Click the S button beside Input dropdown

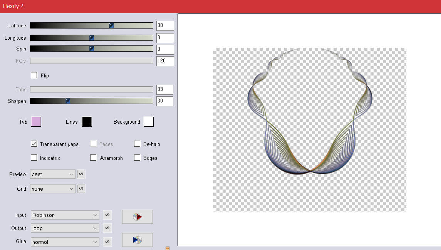[x=107, y=215]
